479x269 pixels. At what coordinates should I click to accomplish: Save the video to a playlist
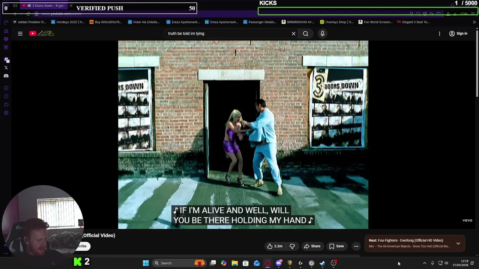[336, 246]
